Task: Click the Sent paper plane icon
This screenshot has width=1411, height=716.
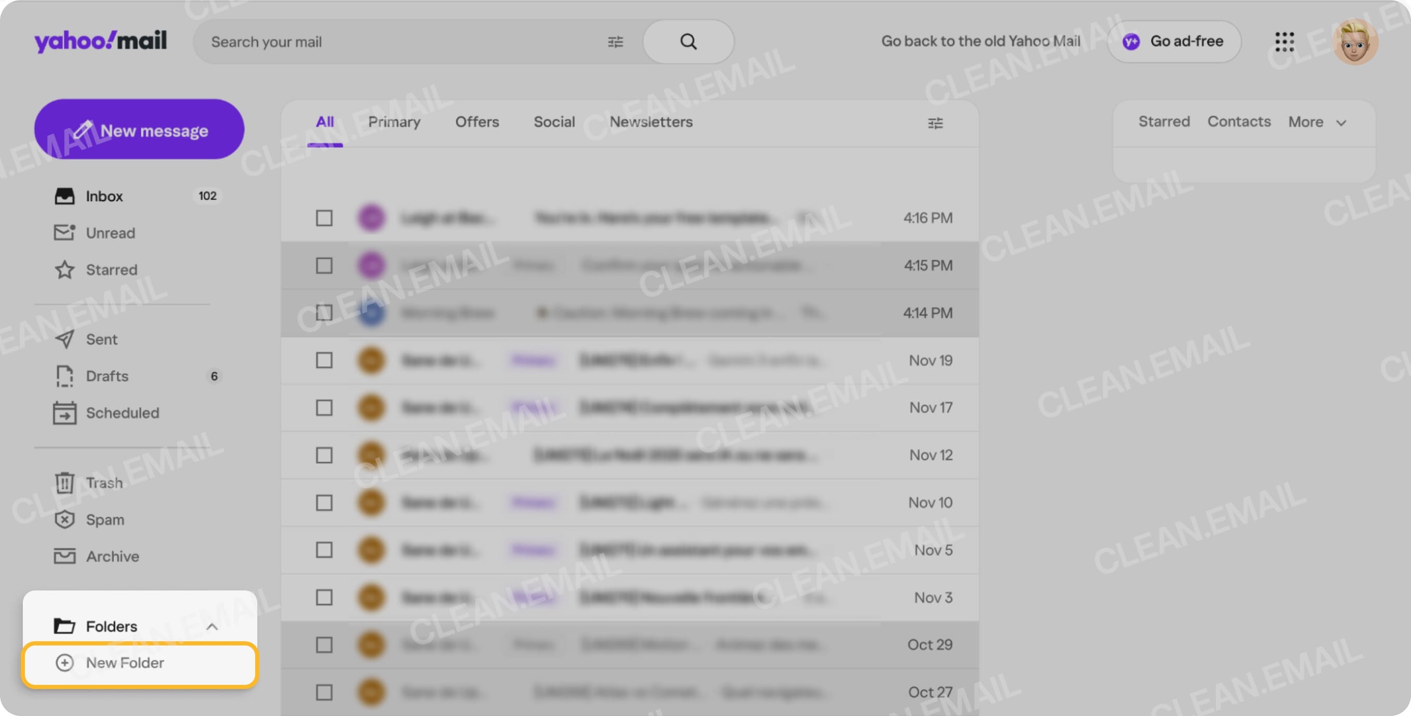Action: click(x=65, y=339)
